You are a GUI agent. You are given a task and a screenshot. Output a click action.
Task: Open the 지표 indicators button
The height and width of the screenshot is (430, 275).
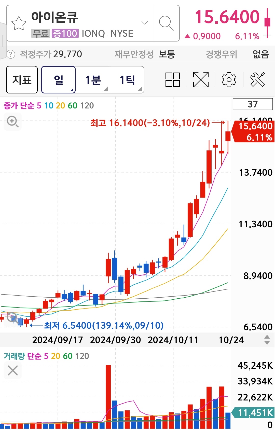click(22, 80)
